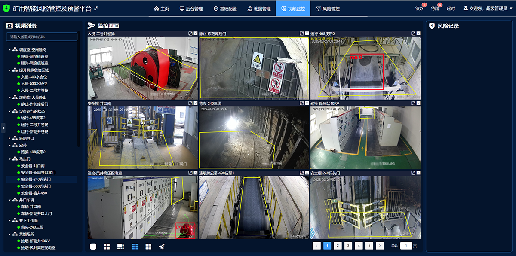Maximize the 入侵-二号井卷扬 video tile

[x=190, y=34]
